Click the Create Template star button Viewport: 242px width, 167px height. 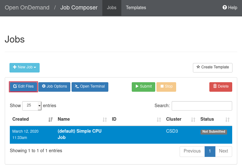point(213,67)
